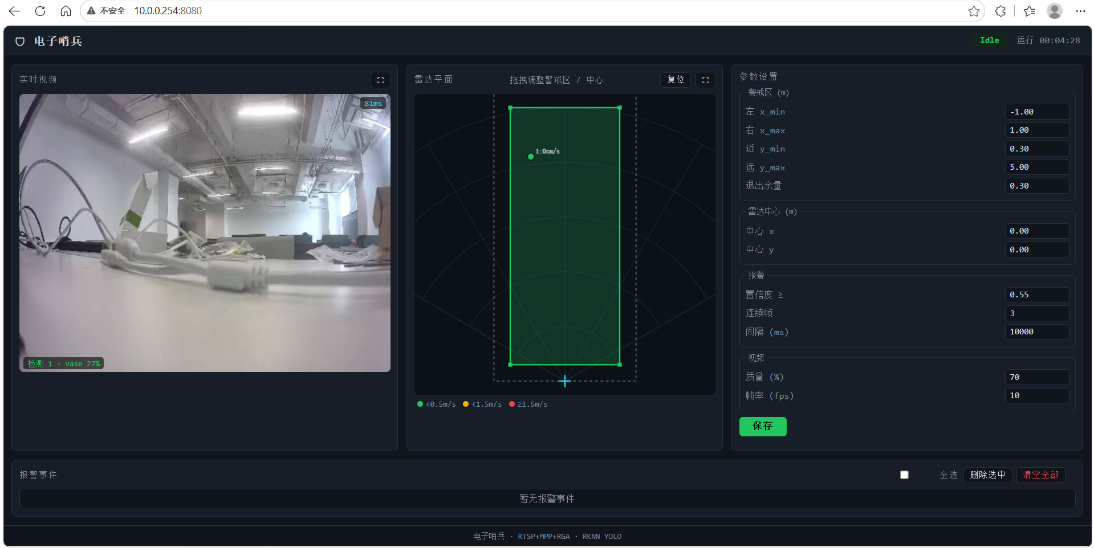Viewport: 1094px width, 548px height.
Task: Reload the page
Action: point(40,11)
